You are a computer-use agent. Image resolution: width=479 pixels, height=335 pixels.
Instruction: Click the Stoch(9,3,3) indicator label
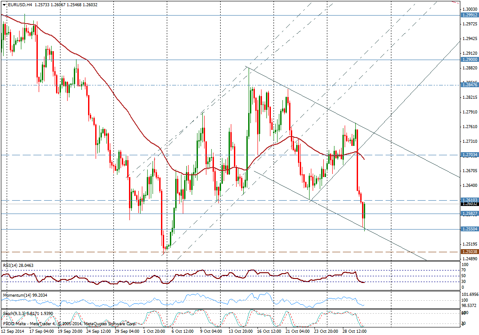28,314
